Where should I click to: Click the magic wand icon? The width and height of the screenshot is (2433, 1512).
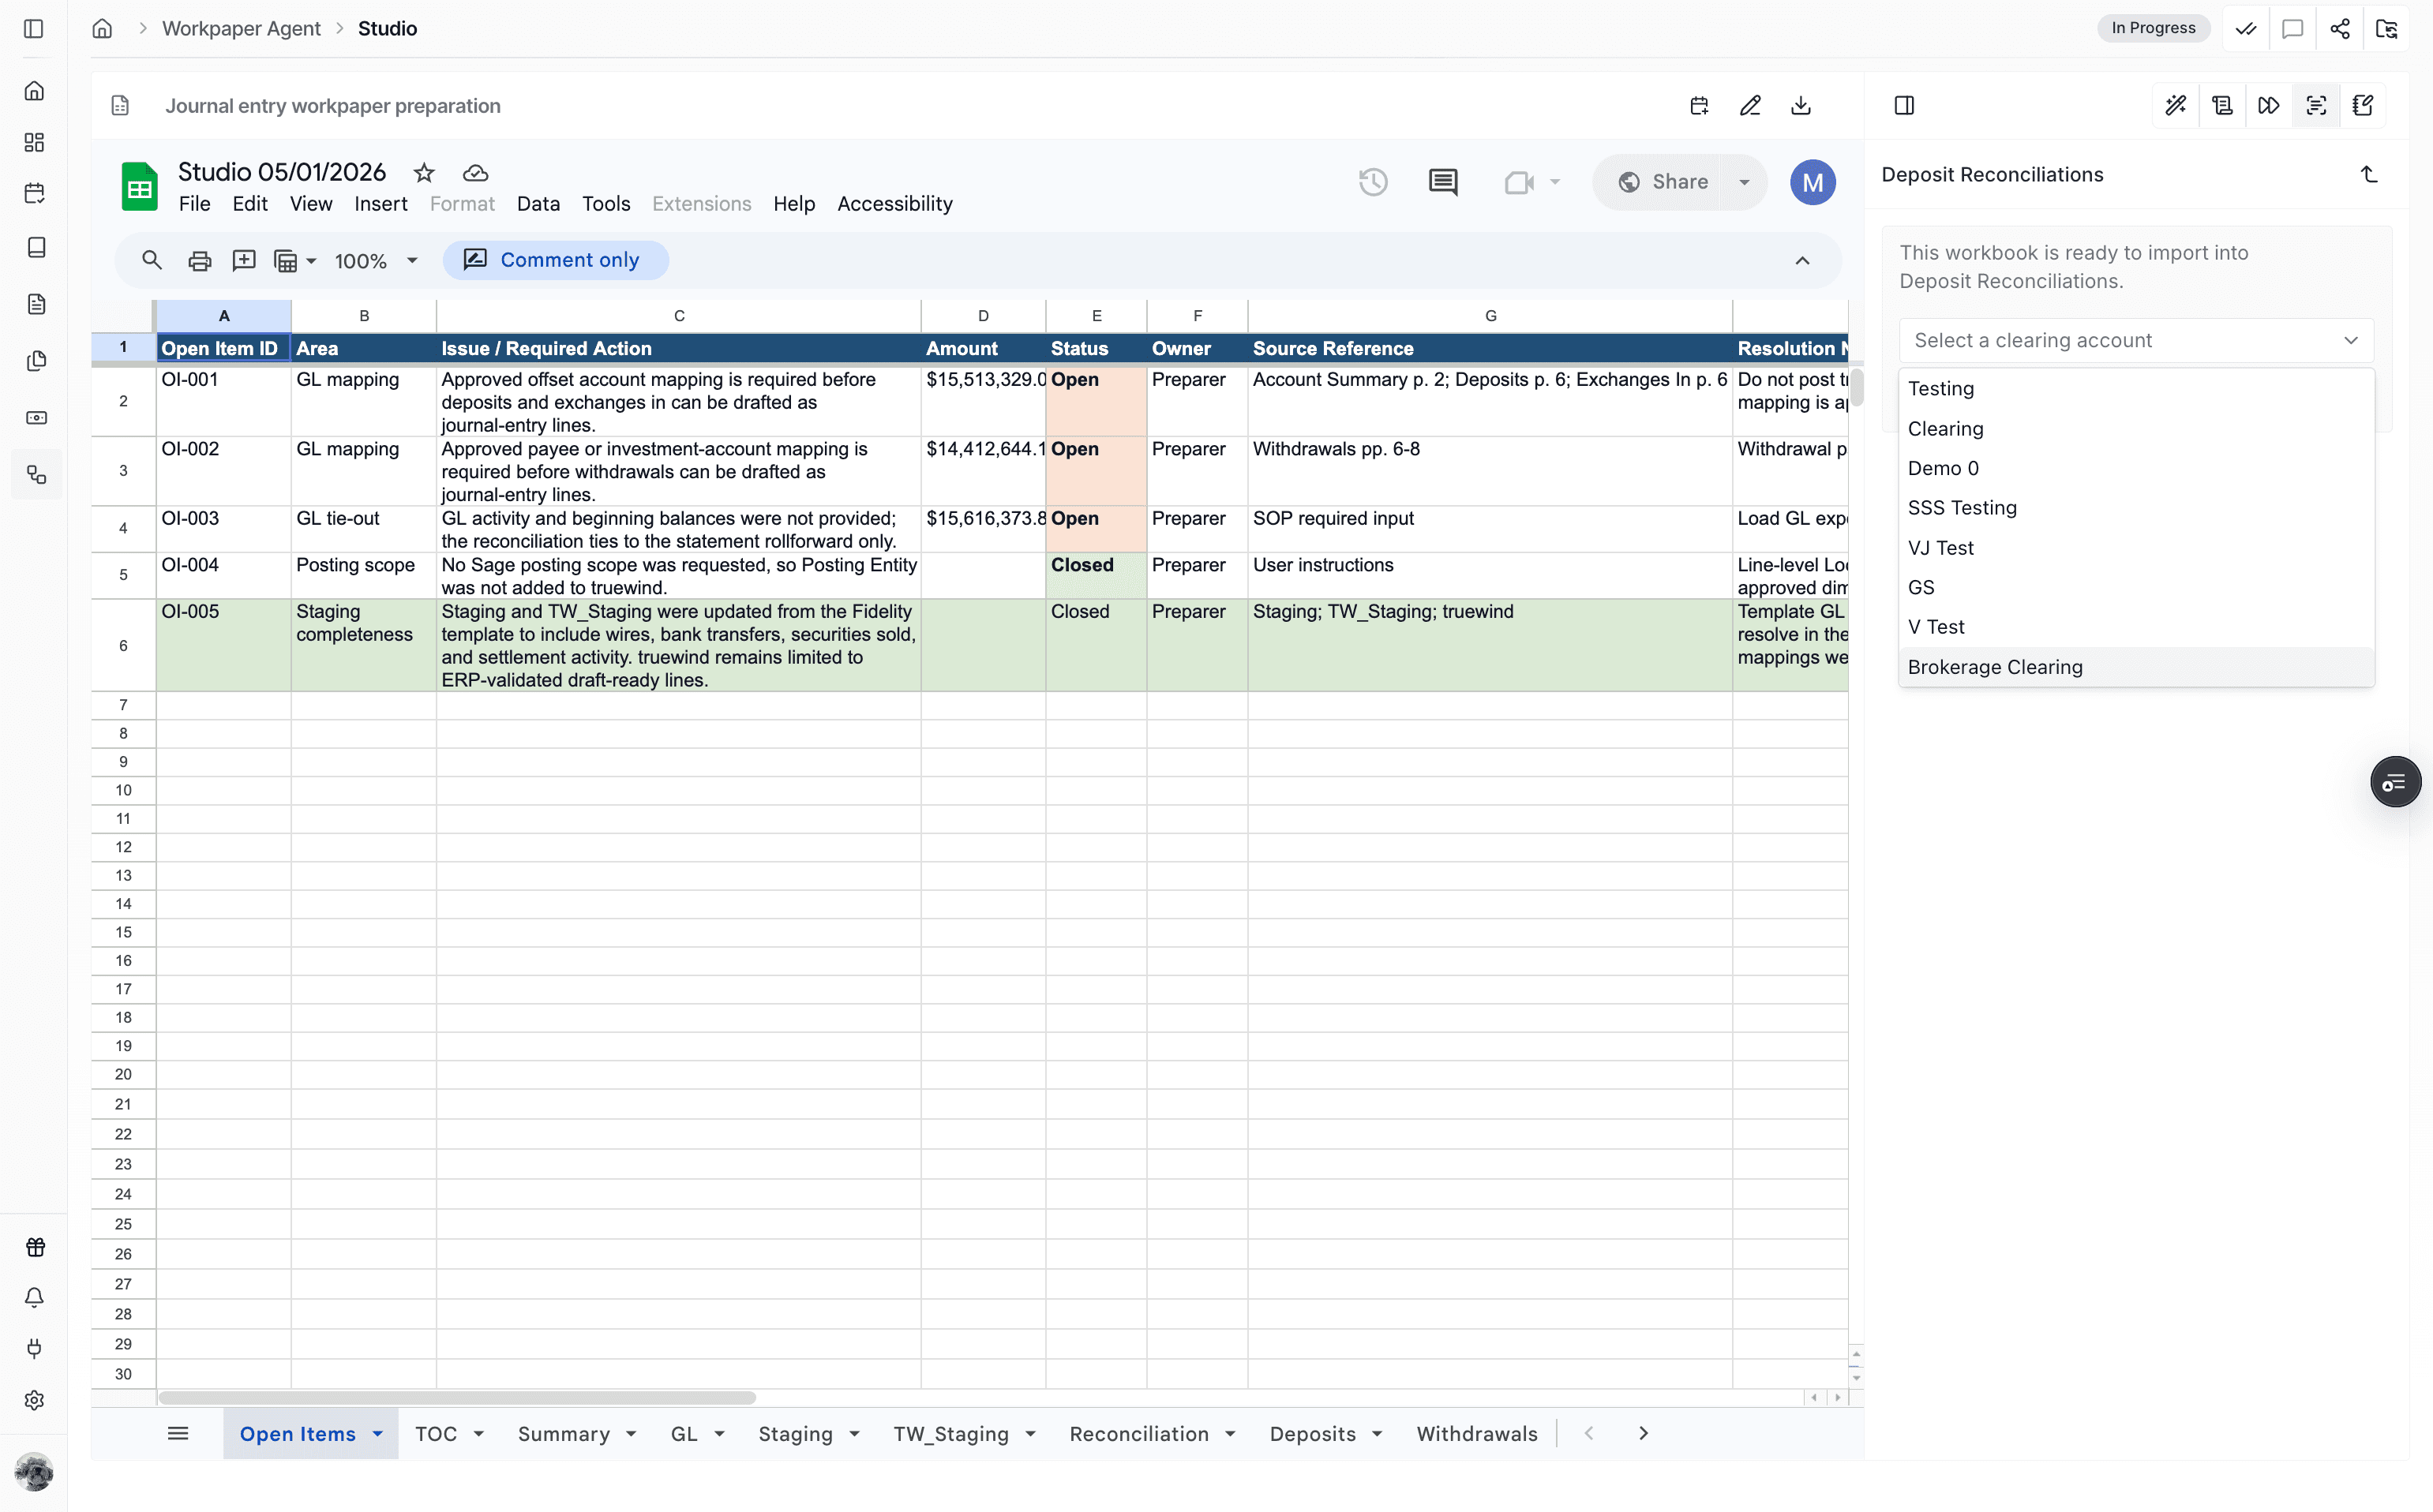[2176, 106]
